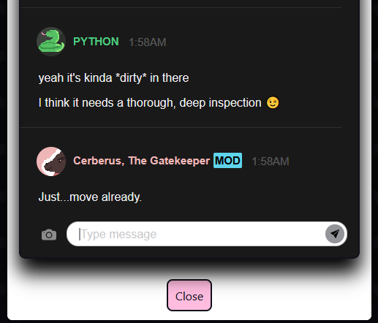Viewport: 378px width, 323px height.
Task: Click the divider line above the PYTHON message
Action: [181, 8]
